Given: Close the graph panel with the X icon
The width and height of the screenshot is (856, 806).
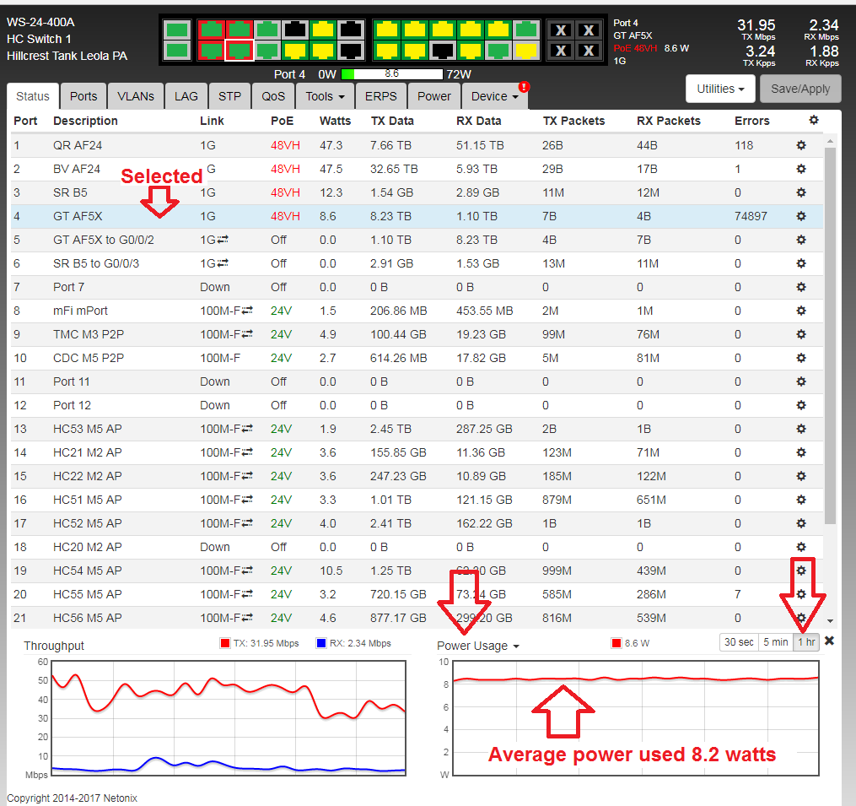Looking at the screenshot, I should 829,641.
